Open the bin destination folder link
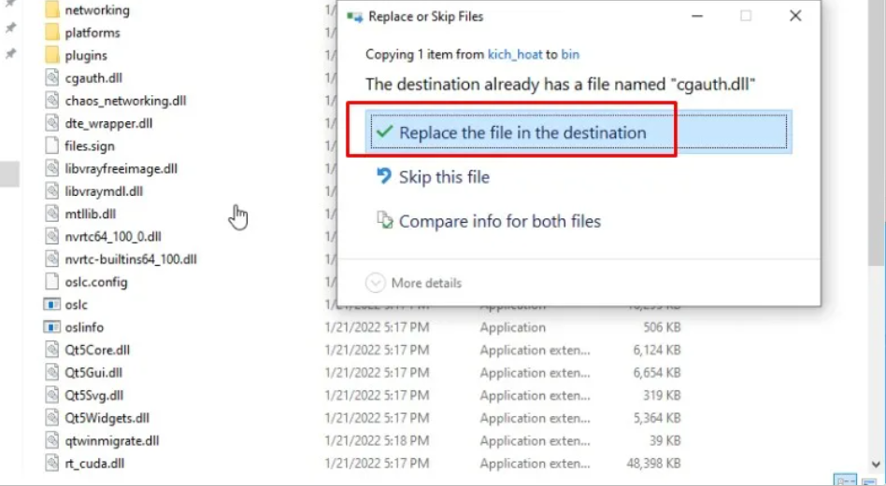 pyautogui.click(x=569, y=55)
